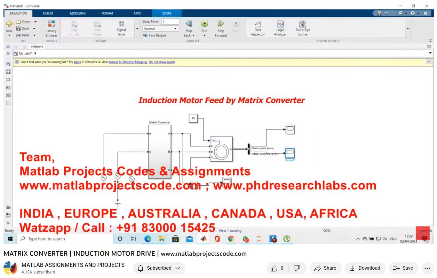Click the Share button
The width and height of the screenshot is (437, 278).
pyautogui.click(x=325, y=268)
